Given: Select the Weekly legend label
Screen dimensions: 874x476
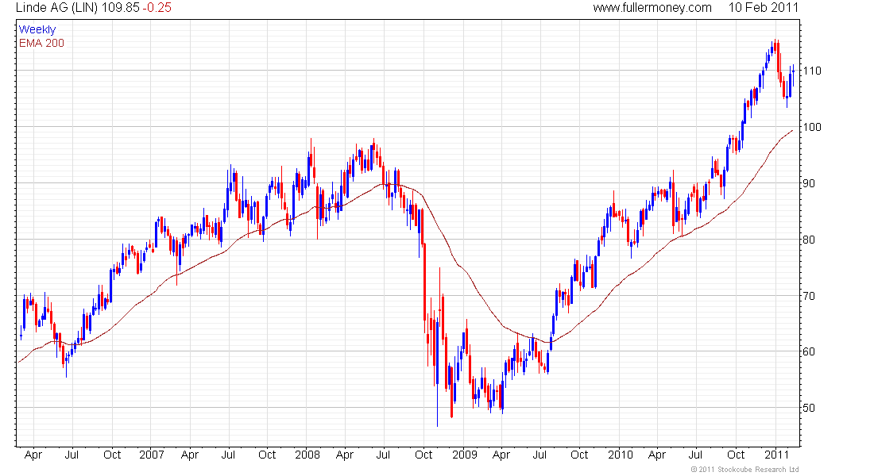Looking at the screenshot, I should coord(37,29).
